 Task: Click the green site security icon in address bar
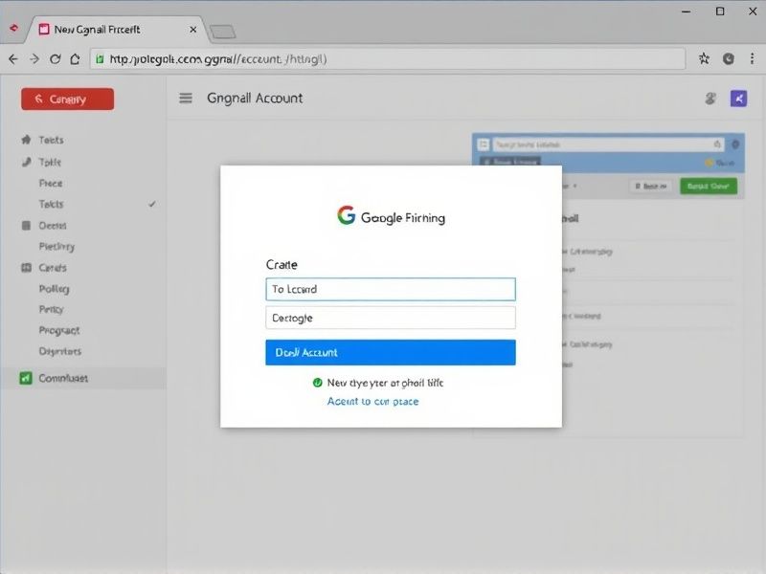pyautogui.click(x=100, y=59)
